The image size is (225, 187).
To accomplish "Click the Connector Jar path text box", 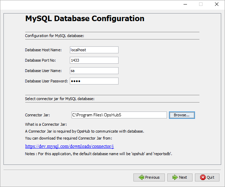I will coord(119,115).
